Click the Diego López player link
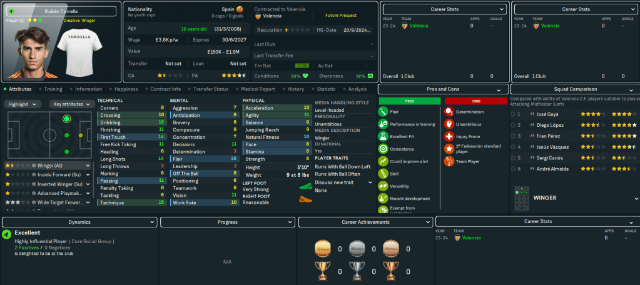Image resolution: width=640 pixels, height=285 pixels. tap(548, 125)
